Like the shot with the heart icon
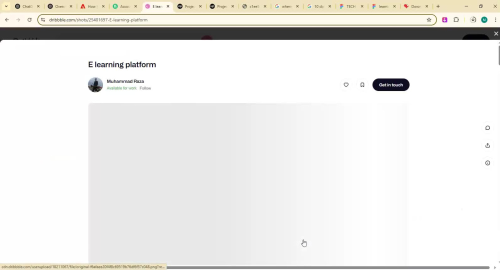The image size is (500, 270). [346, 85]
